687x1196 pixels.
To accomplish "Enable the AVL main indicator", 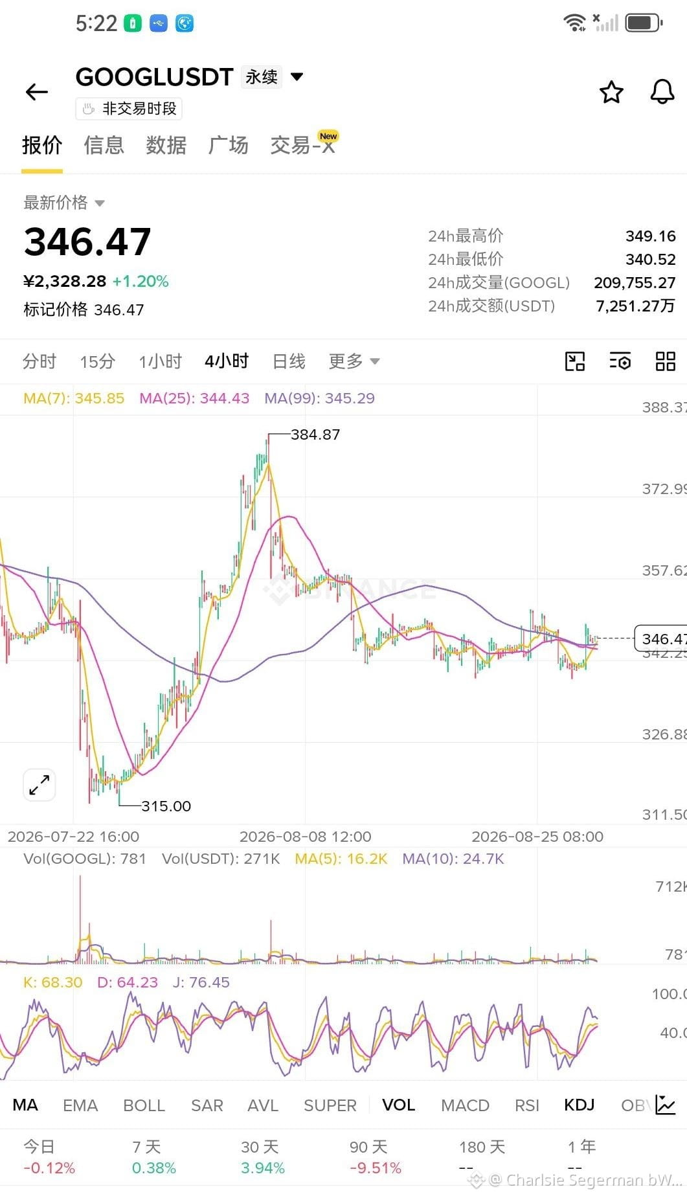I will 263,1105.
